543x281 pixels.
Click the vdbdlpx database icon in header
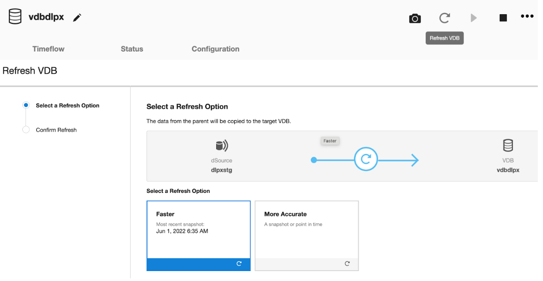(x=15, y=17)
